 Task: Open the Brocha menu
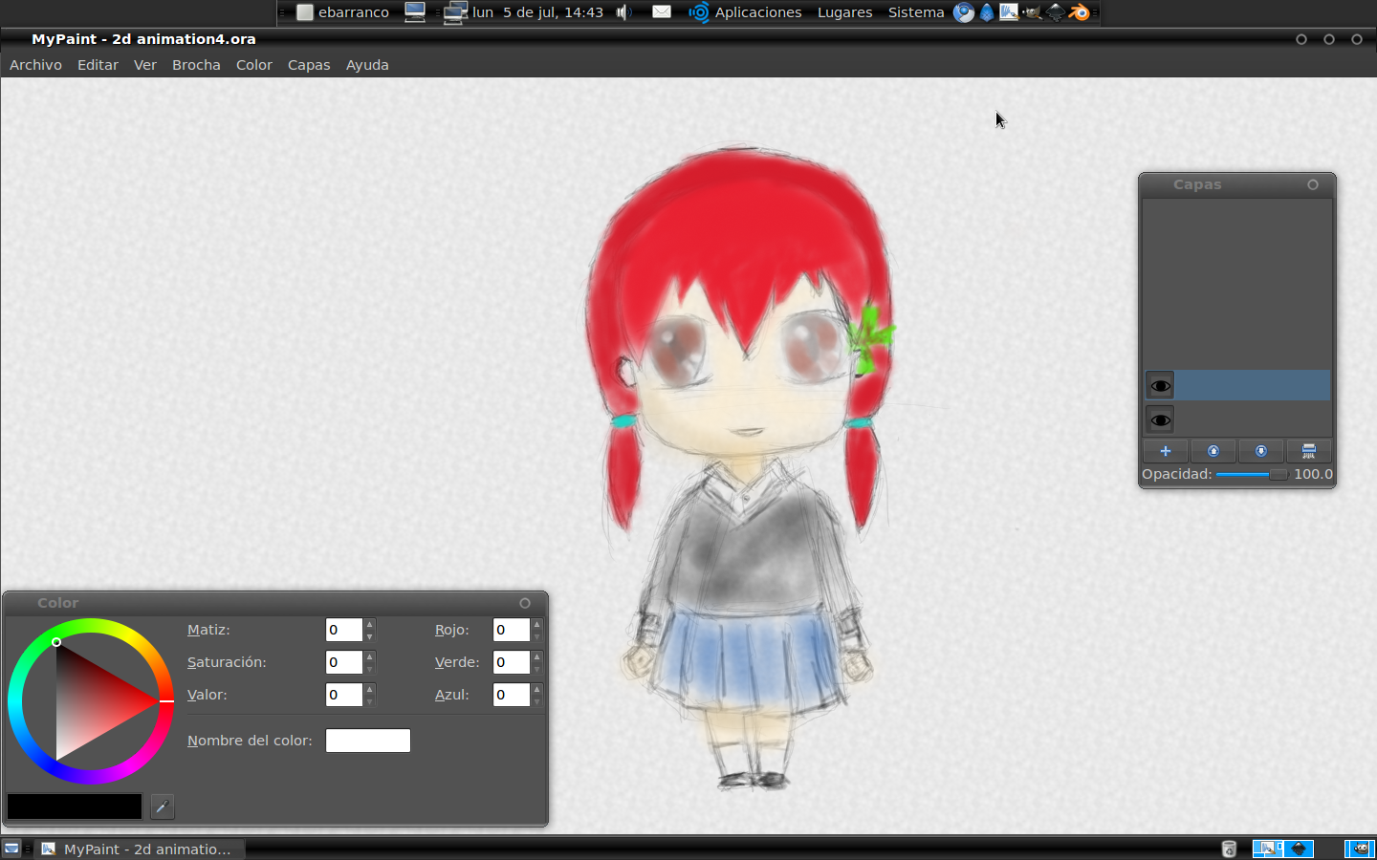click(x=196, y=65)
